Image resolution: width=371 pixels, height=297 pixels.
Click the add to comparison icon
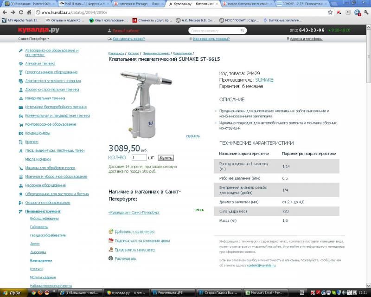click(x=111, y=231)
